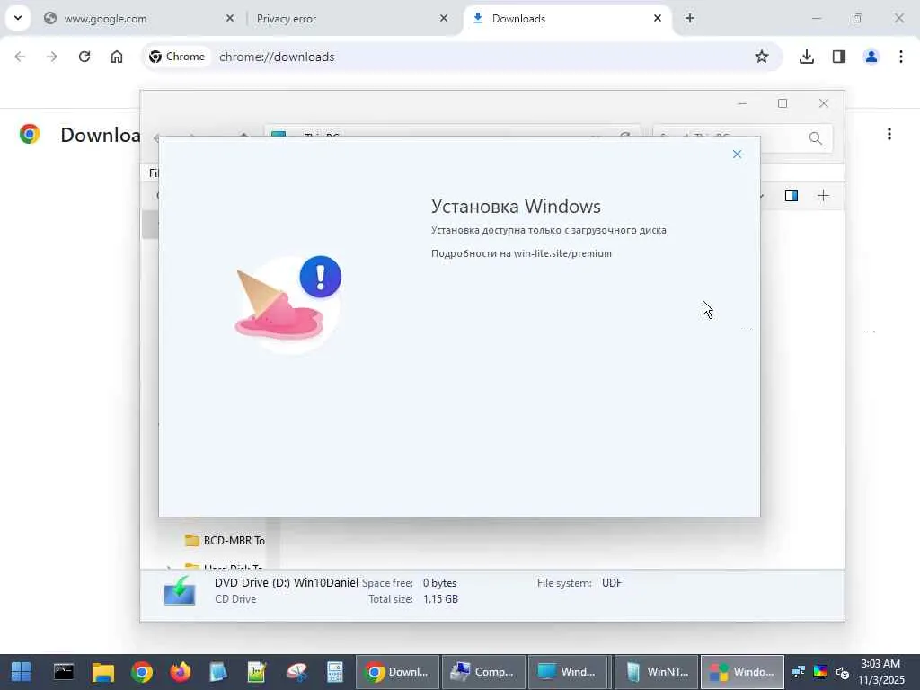920x690 pixels.
Task: Click the plus icon in Explorer toolbar
Action: click(x=823, y=196)
